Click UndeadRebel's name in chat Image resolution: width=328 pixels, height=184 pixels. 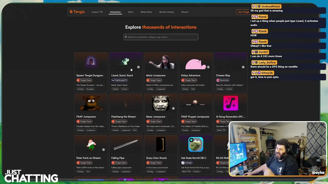point(271,6)
